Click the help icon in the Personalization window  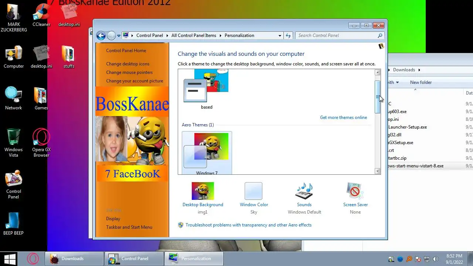[x=381, y=46]
